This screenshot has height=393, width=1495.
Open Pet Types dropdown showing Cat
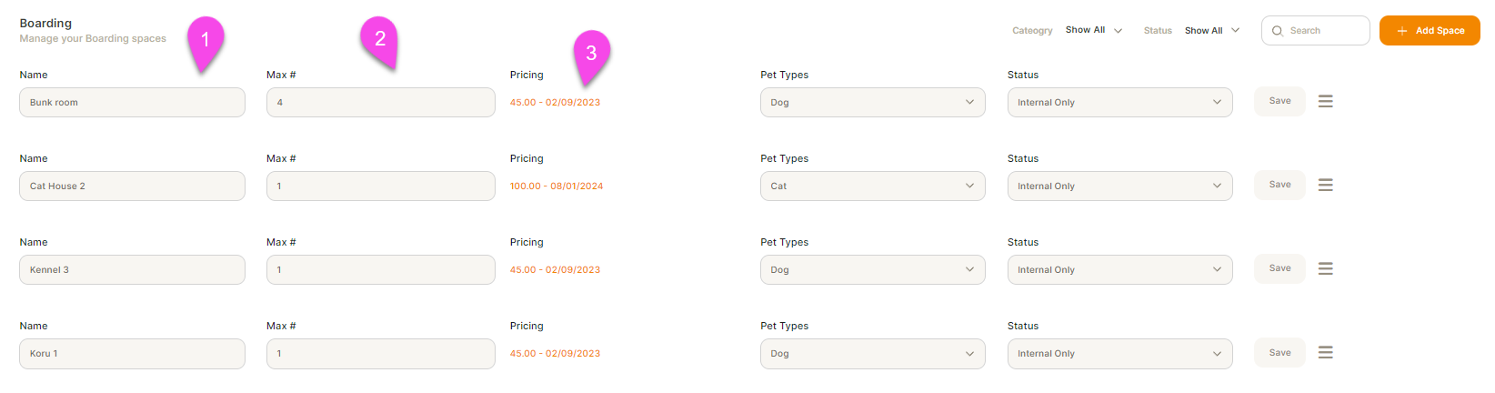[x=873, y=186]
